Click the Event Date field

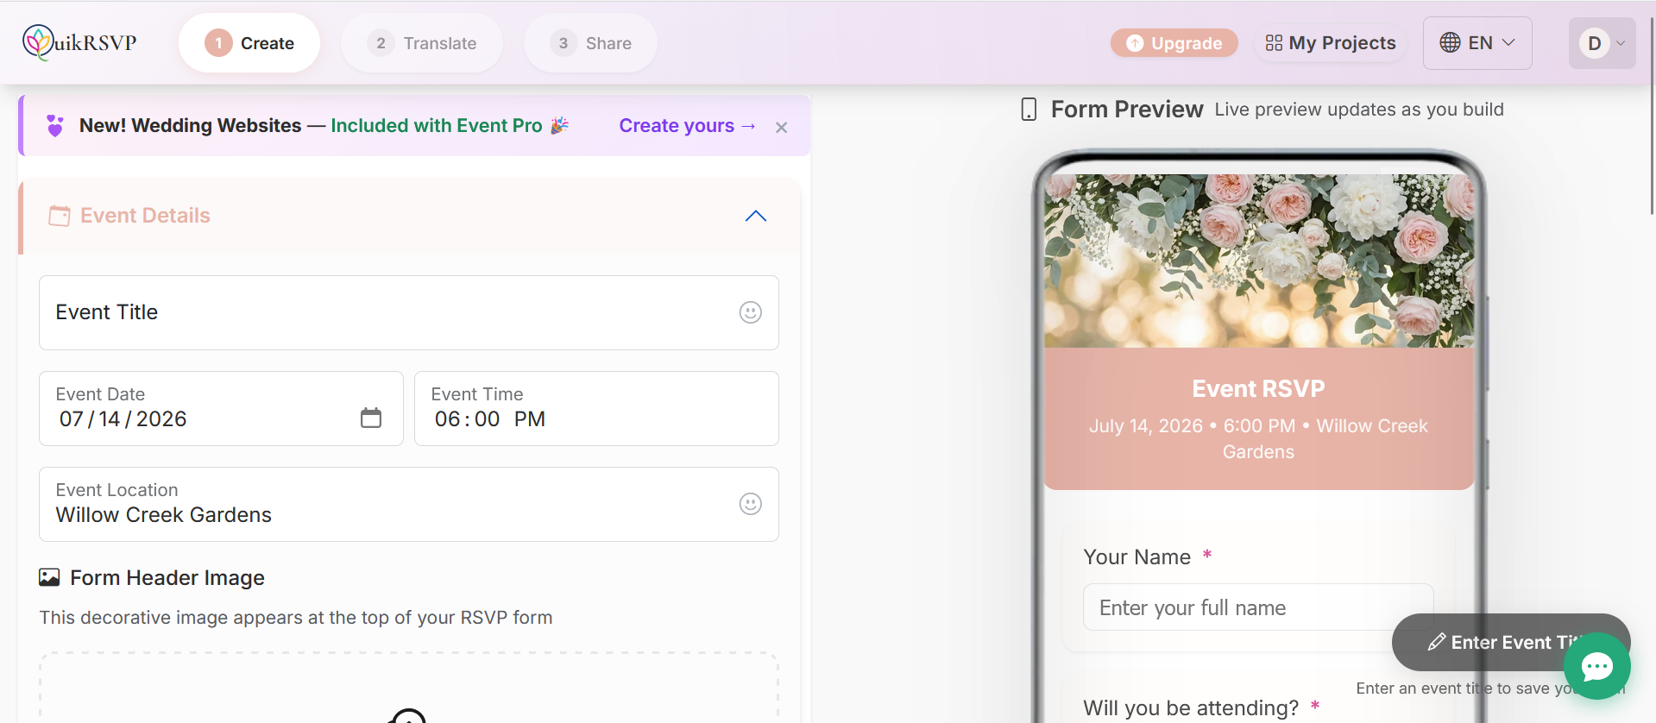221,408
